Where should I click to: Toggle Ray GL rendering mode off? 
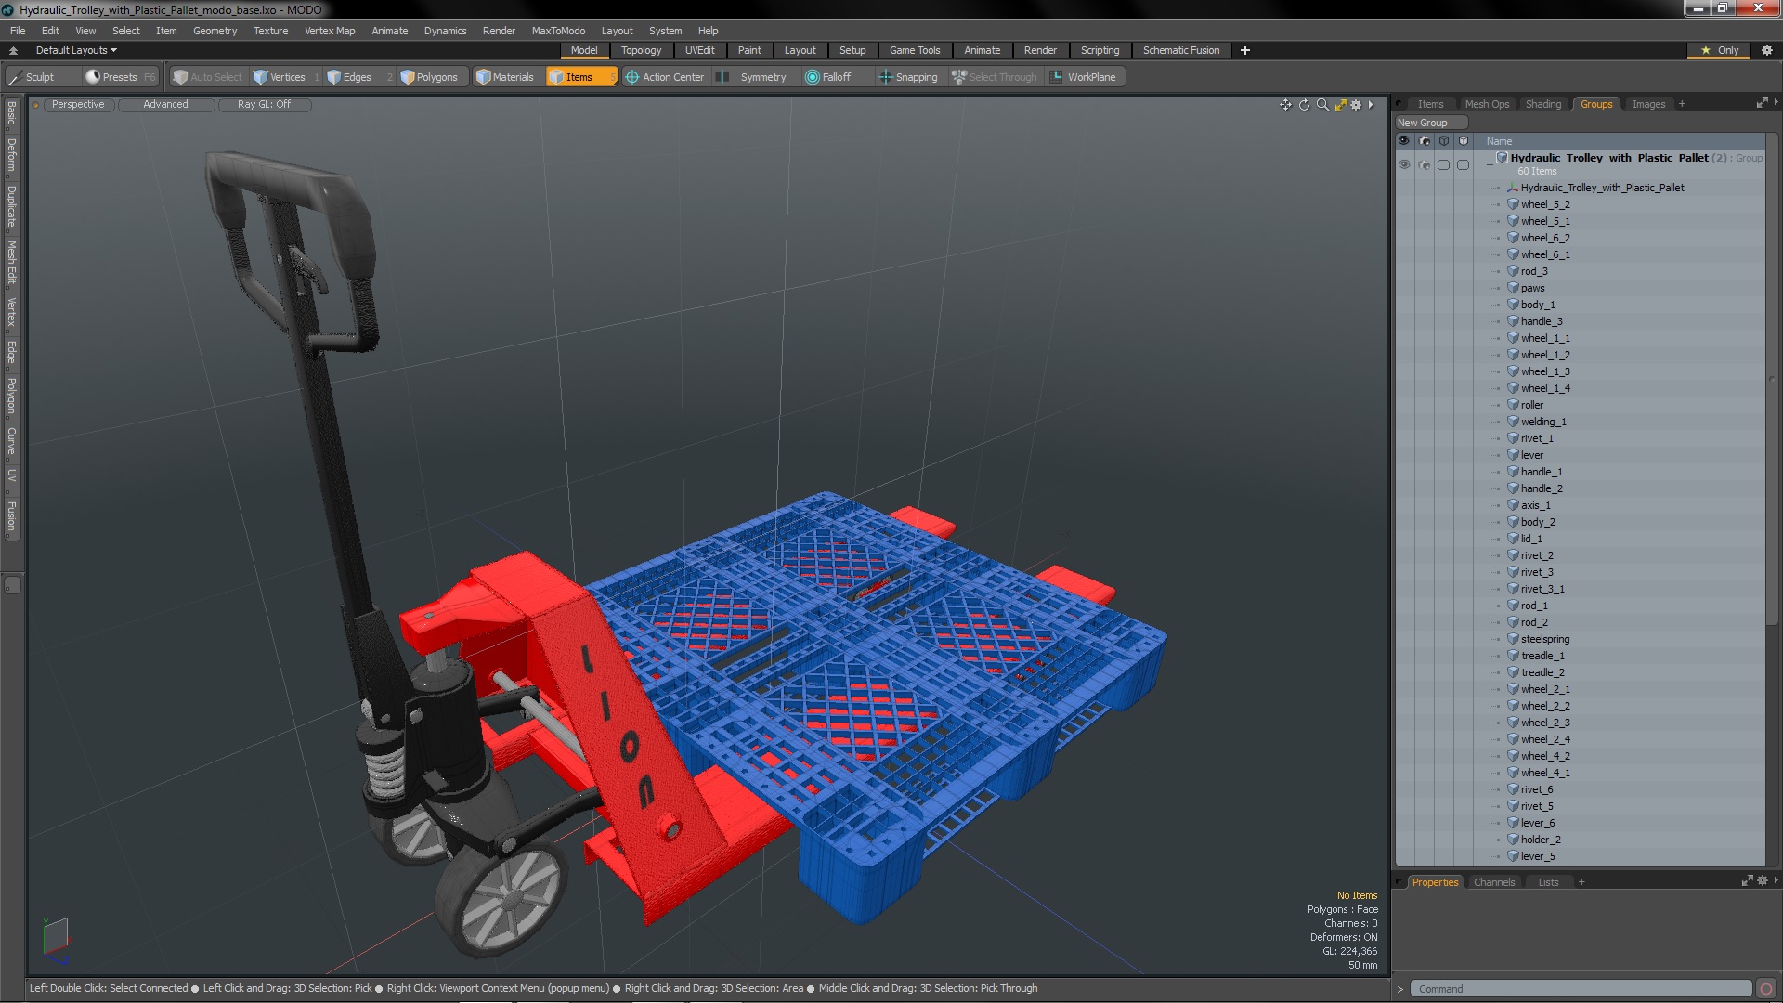(x=264, y=104)
